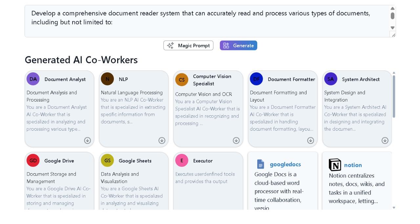Select the DA avatar of Document Analyst
The height and width of the screenshot is (224, 420).
33,79
